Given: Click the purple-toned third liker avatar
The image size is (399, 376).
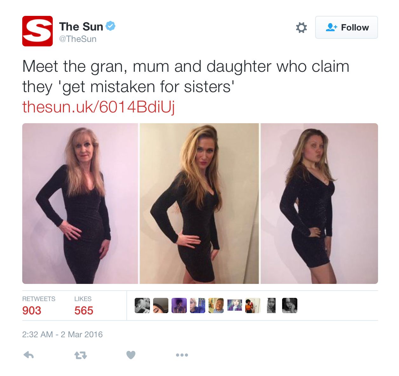Looking at the screenshot, I should tap(179, 305).
